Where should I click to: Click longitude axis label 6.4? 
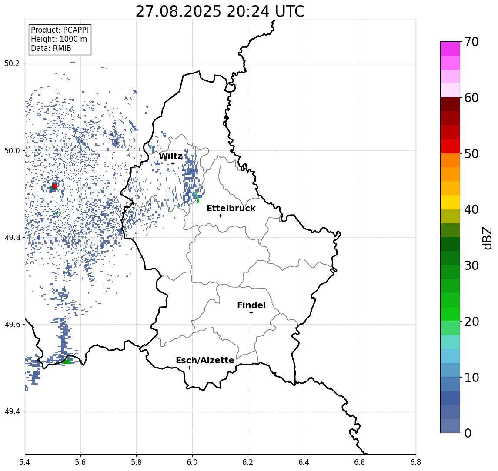[x=304, y=462]
